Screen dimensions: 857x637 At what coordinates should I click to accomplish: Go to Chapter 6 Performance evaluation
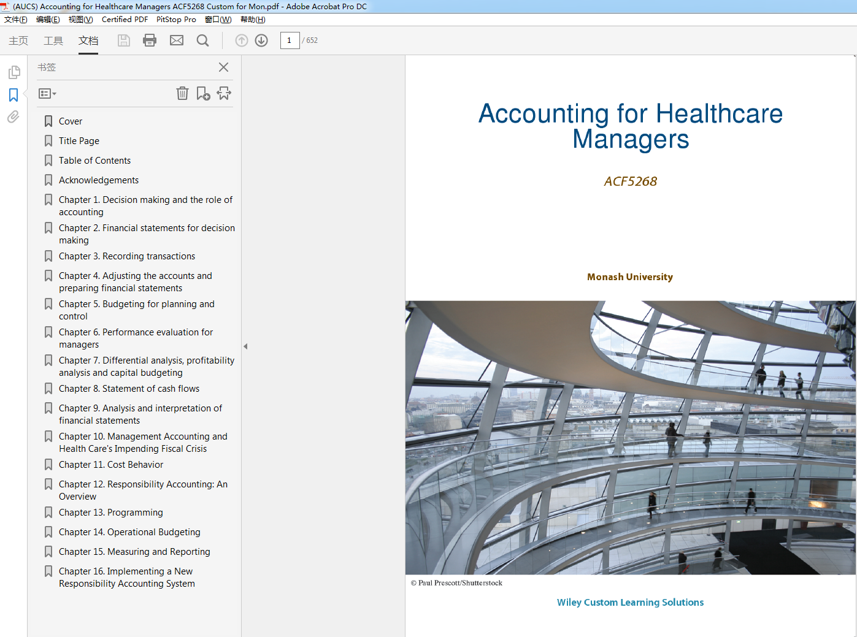pos(136,338)
